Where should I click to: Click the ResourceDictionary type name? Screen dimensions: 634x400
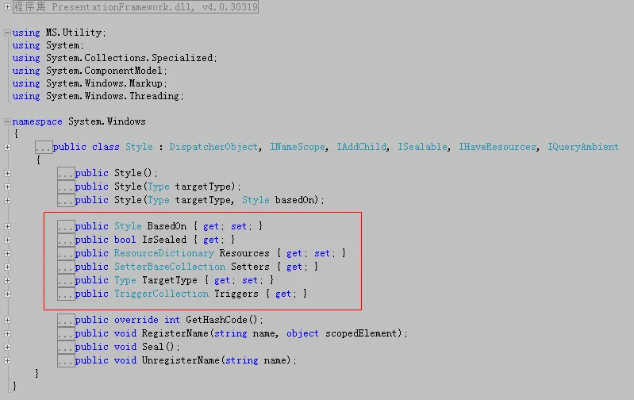coord(163,253)
